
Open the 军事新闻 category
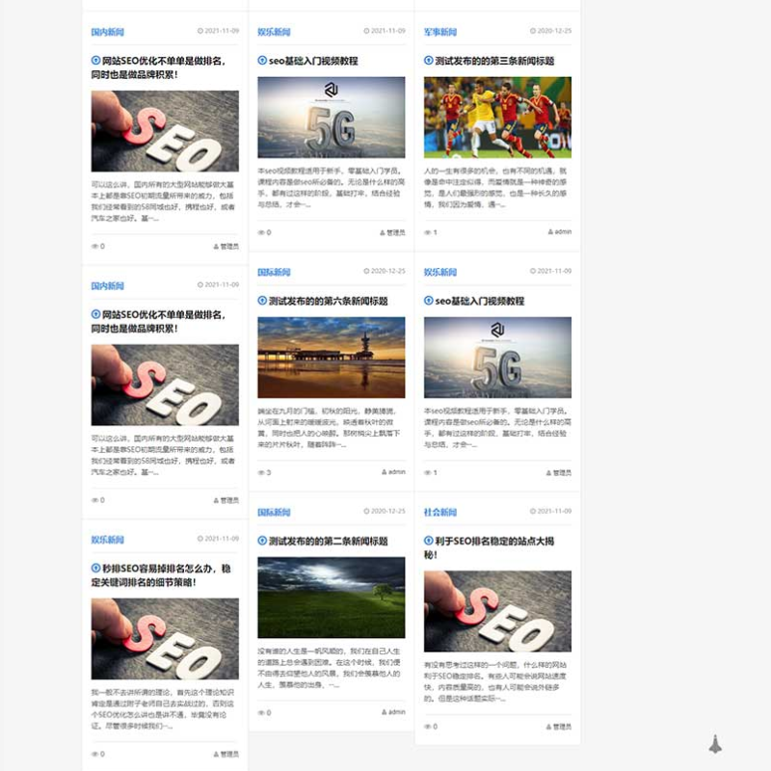440,32
